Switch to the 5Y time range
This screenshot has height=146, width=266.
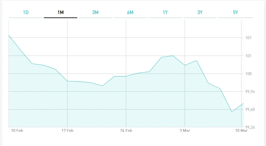236,12
